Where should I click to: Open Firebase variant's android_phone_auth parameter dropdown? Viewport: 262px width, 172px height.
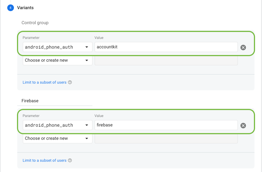click(57, 125)
